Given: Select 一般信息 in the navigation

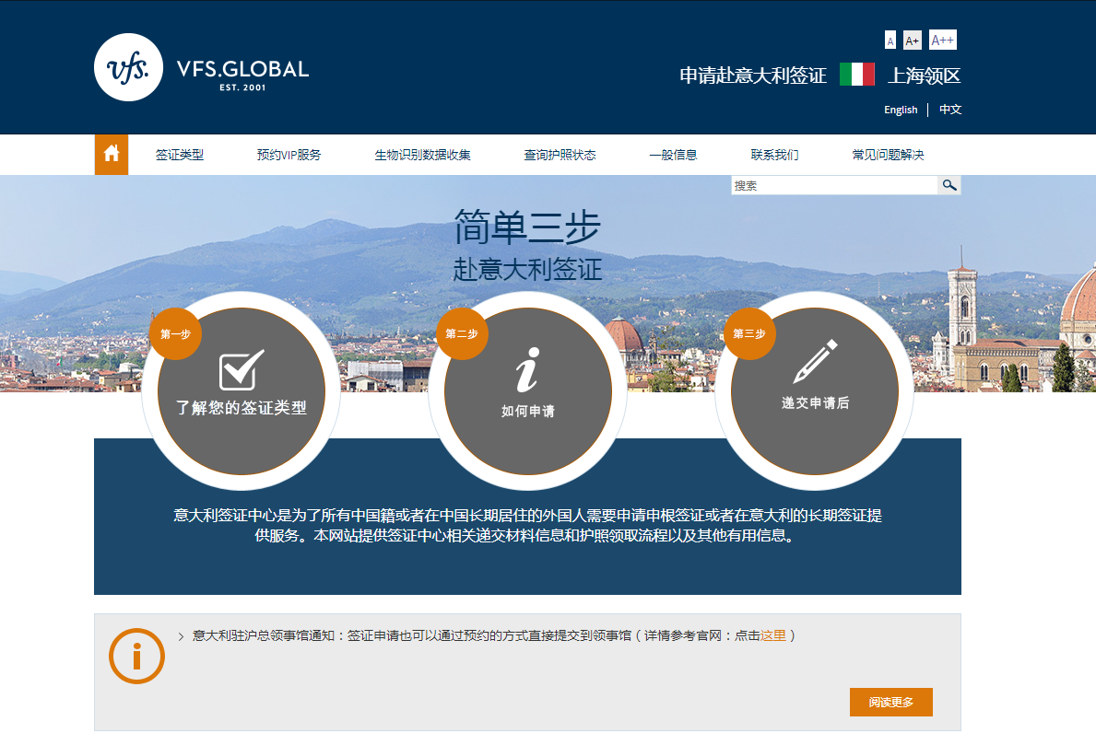Looking at the screenshot, I should coord(674,154).
